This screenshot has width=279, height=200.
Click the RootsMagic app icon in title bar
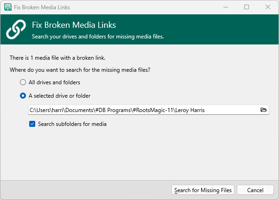pos(8,7)
